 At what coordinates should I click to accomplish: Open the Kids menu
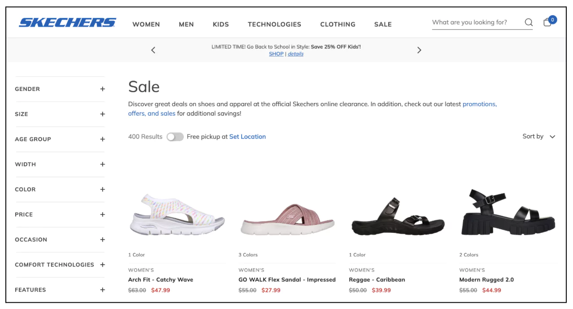click(221, 24)
